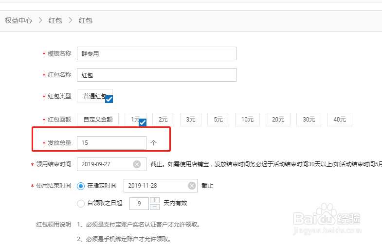This screenshot has width=382, height=244.
Task: Clear the 领用结束时间 date 2019-09-27
Action: (137, 164)
